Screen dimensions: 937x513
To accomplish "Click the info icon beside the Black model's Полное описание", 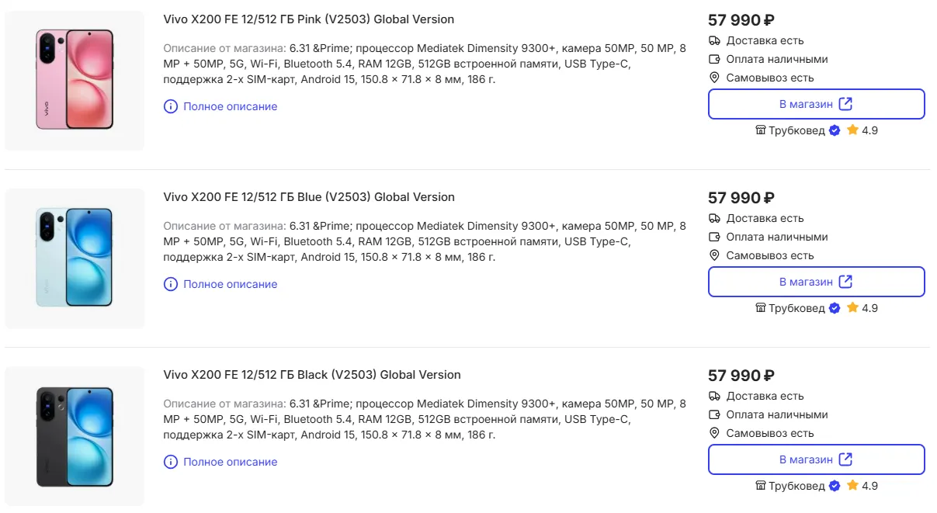I will 171,462.
